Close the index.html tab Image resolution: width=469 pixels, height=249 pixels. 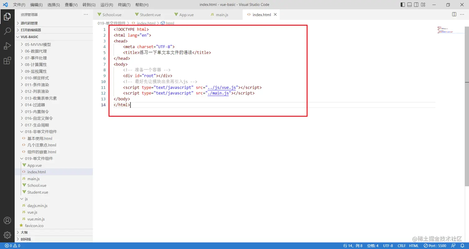click(275, 15)
